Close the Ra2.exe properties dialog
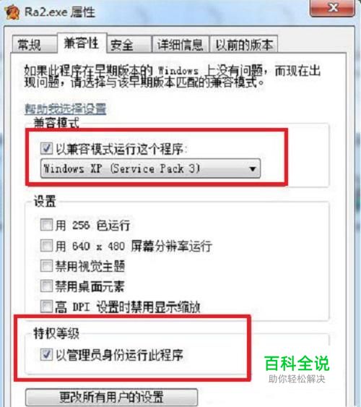 (332, 8)
